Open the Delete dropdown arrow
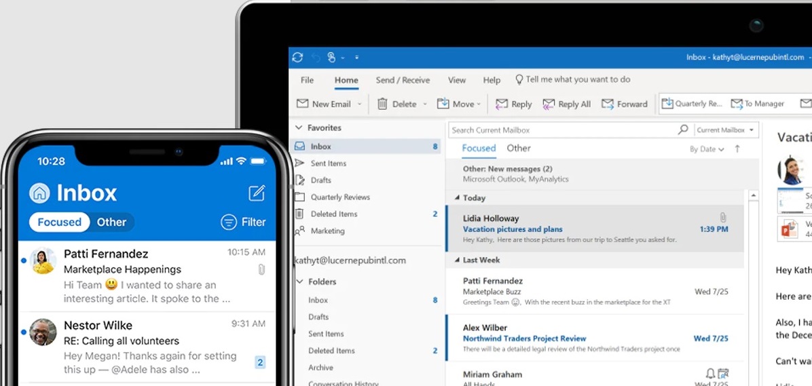Image resolution: width=812 pixels, height=386 pixels. click(x=425, y=104)
